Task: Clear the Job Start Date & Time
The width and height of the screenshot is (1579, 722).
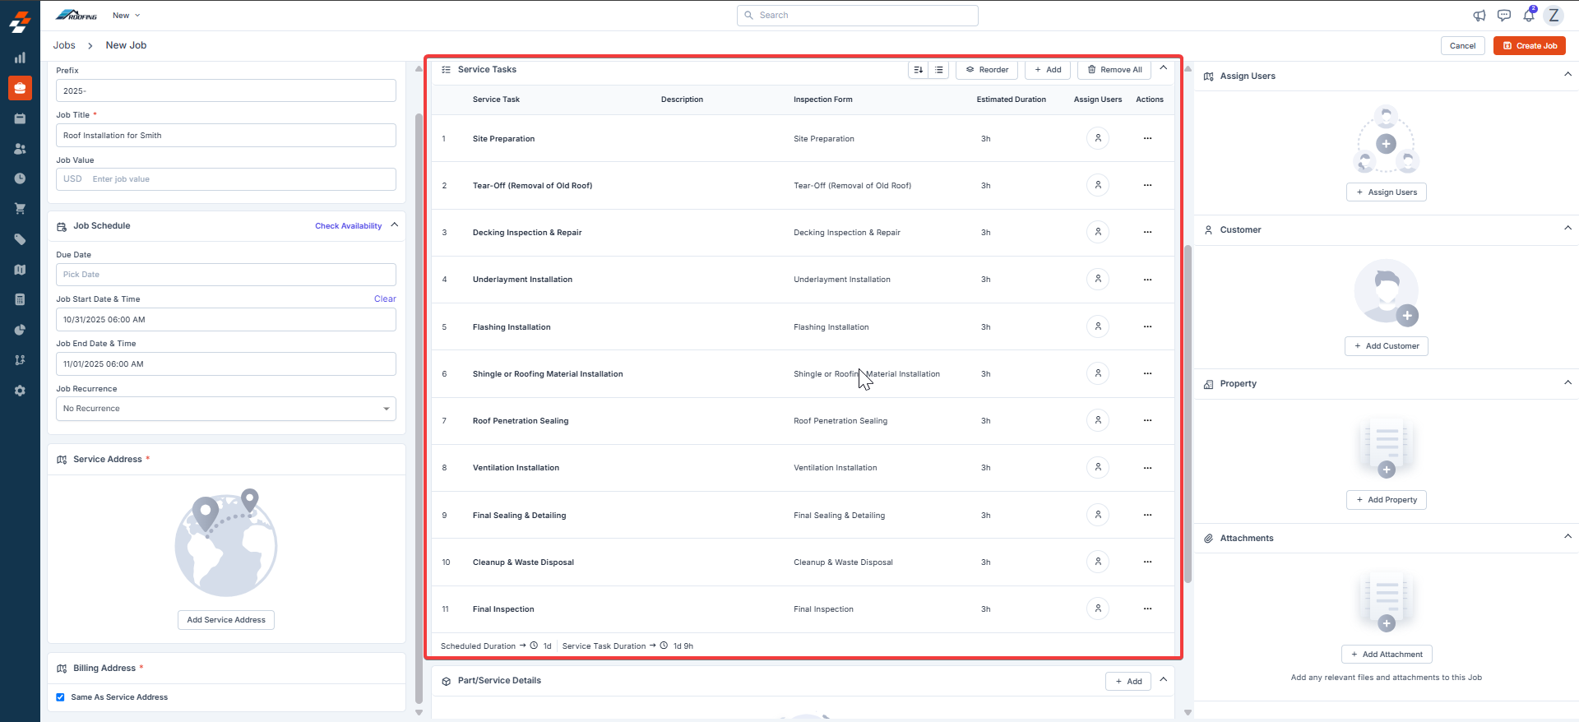Action: (385, 299)
